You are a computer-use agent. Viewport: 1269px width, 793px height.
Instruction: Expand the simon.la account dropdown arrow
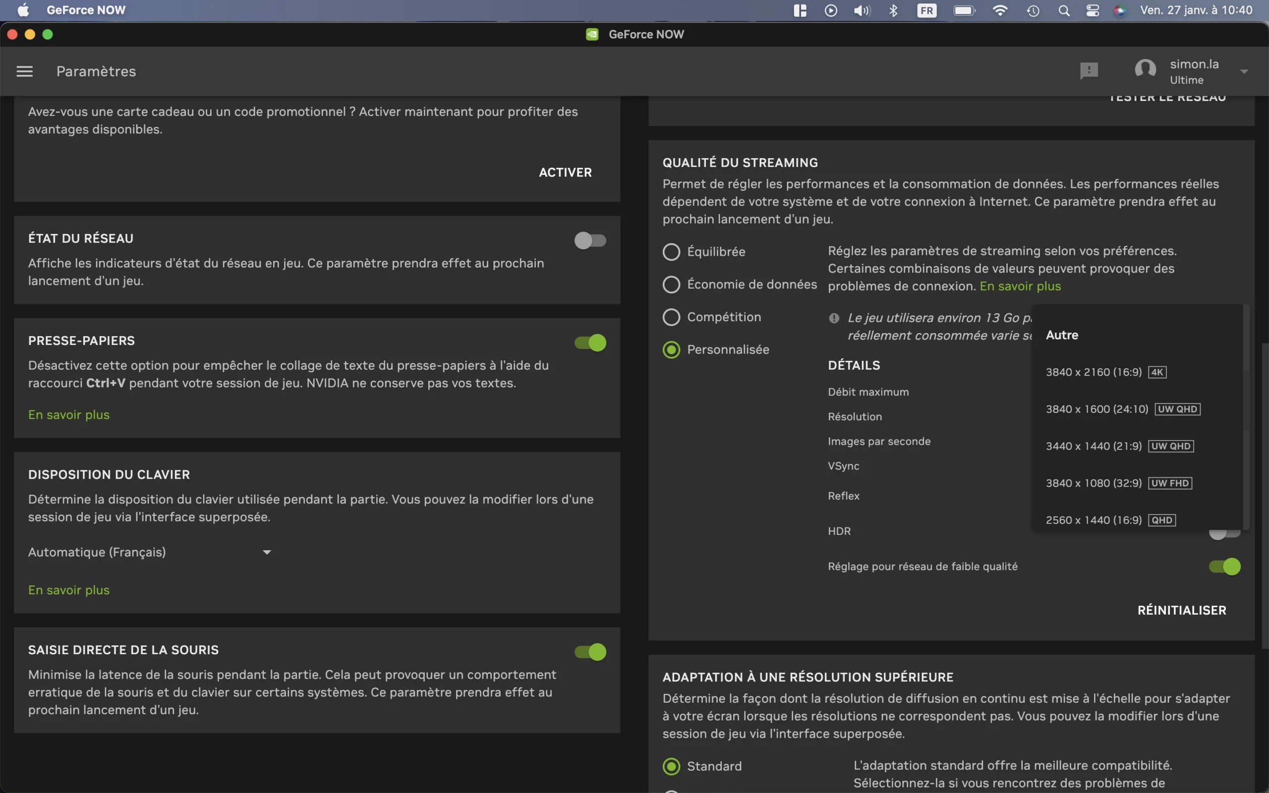1244,71
